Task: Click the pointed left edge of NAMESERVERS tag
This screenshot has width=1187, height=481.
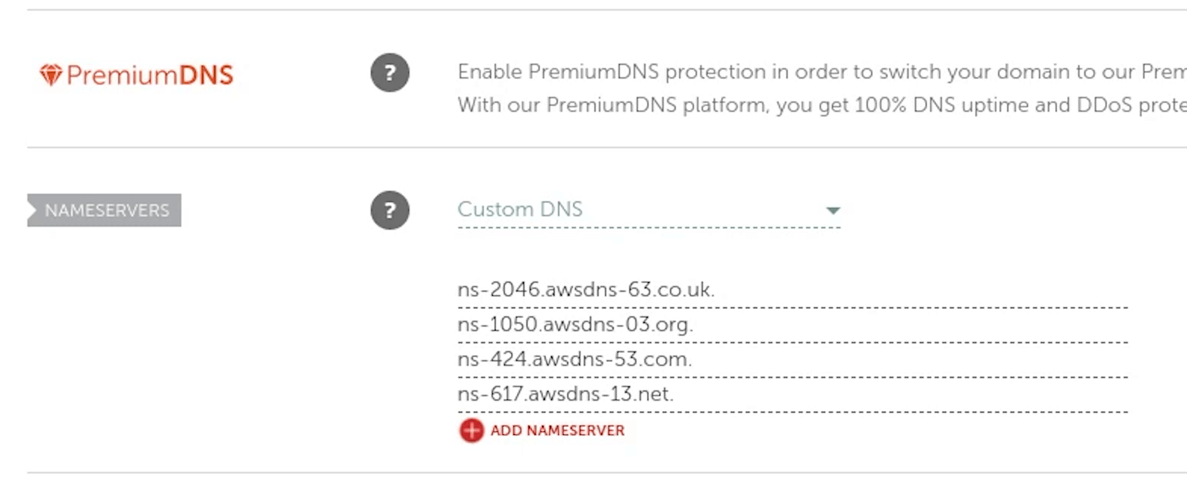Action: point(32,210)
